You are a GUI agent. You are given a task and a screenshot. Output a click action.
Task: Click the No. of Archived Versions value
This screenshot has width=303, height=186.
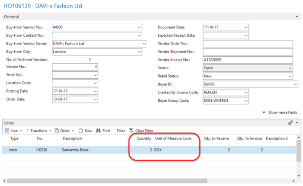point(90,59)
